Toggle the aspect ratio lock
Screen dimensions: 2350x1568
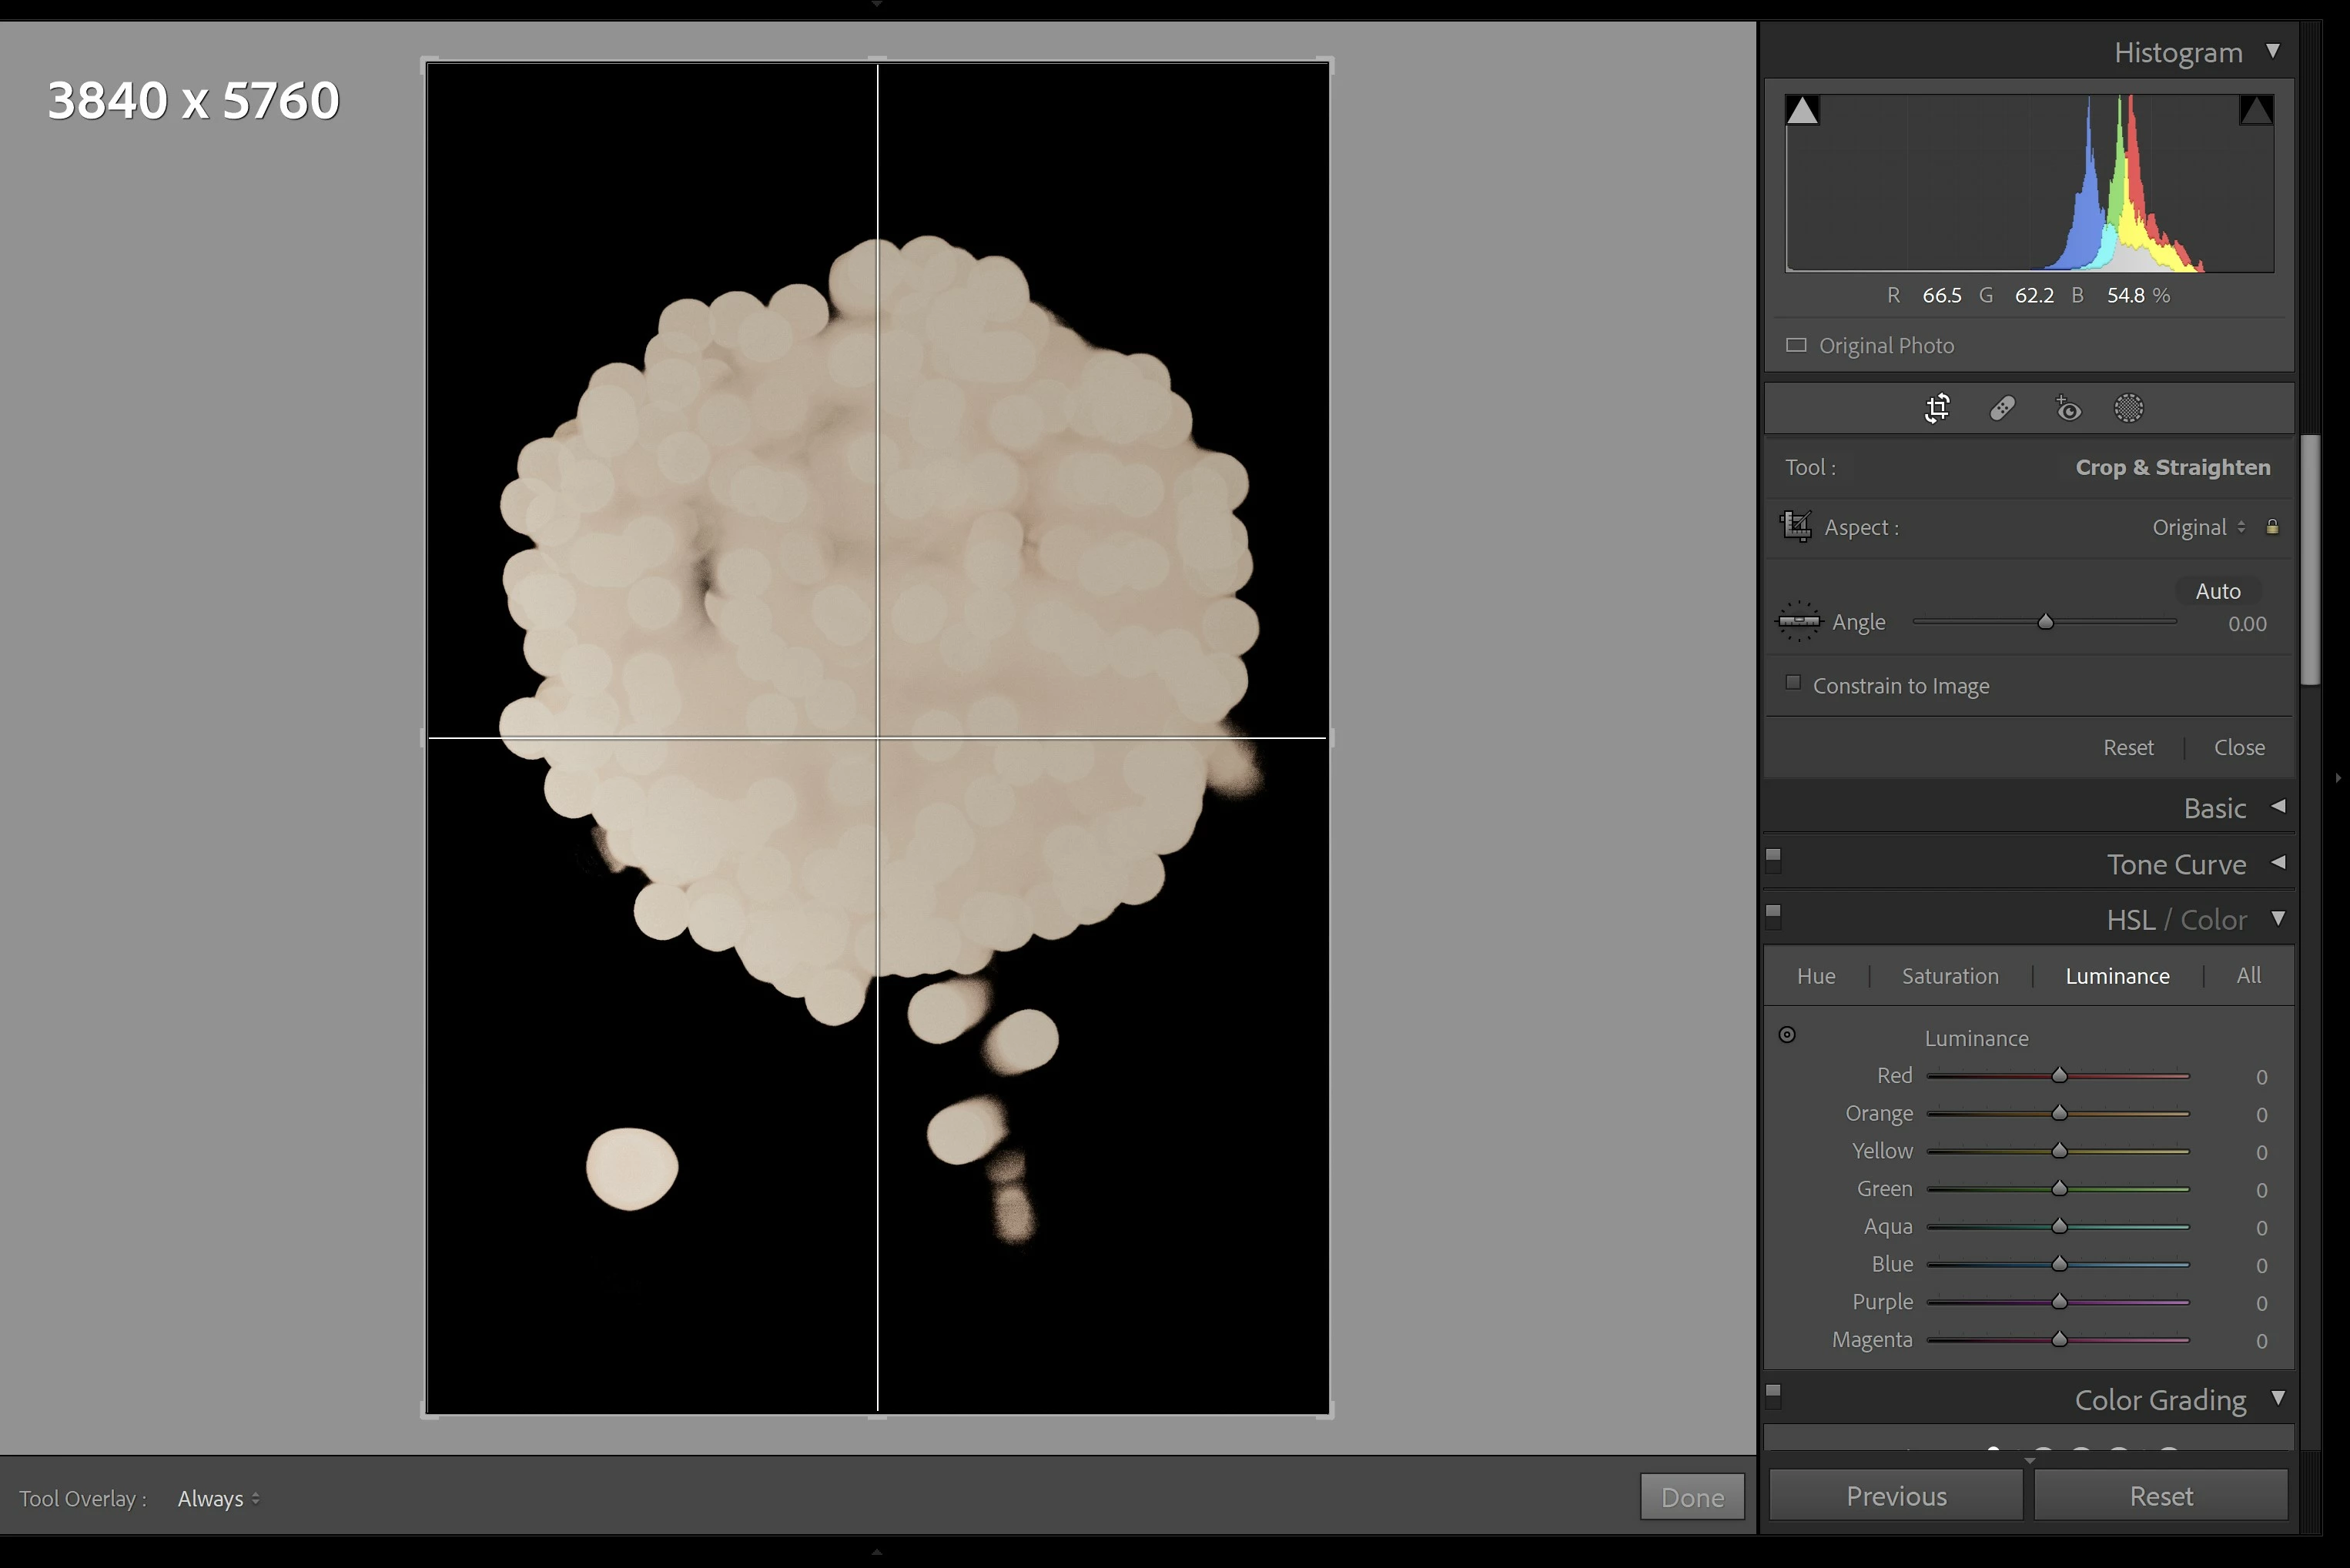pyautogui.click(x=2272, y=527)
